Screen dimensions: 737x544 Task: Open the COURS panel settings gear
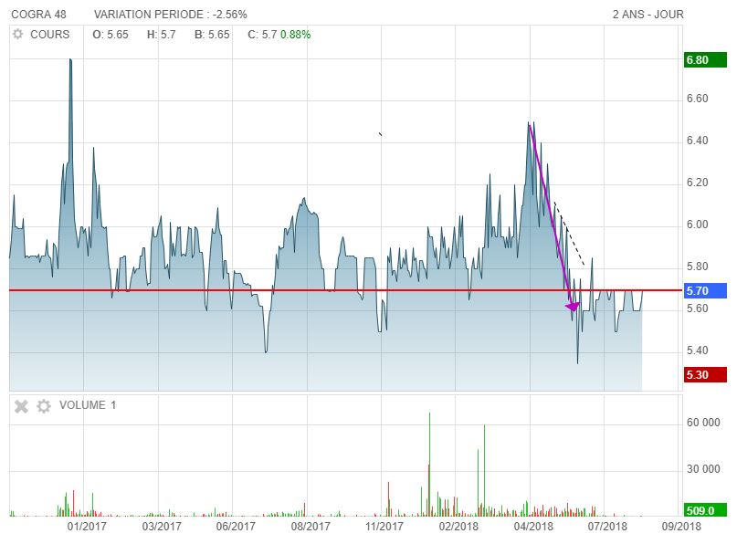18,35
